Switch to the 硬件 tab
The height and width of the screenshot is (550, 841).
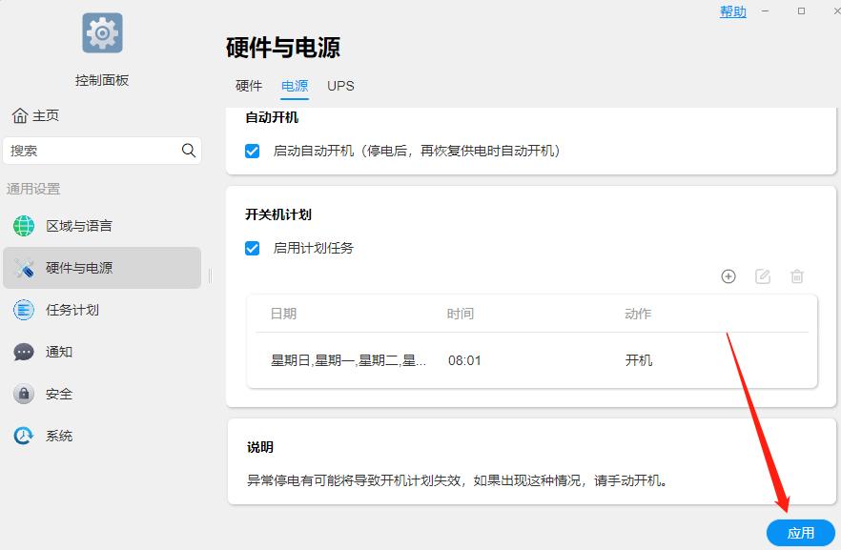pyautogui.click(x=249, y=86)
